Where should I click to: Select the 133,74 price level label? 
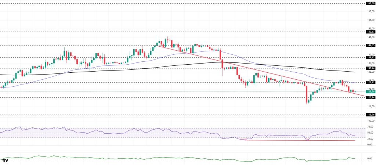point(370,68)
